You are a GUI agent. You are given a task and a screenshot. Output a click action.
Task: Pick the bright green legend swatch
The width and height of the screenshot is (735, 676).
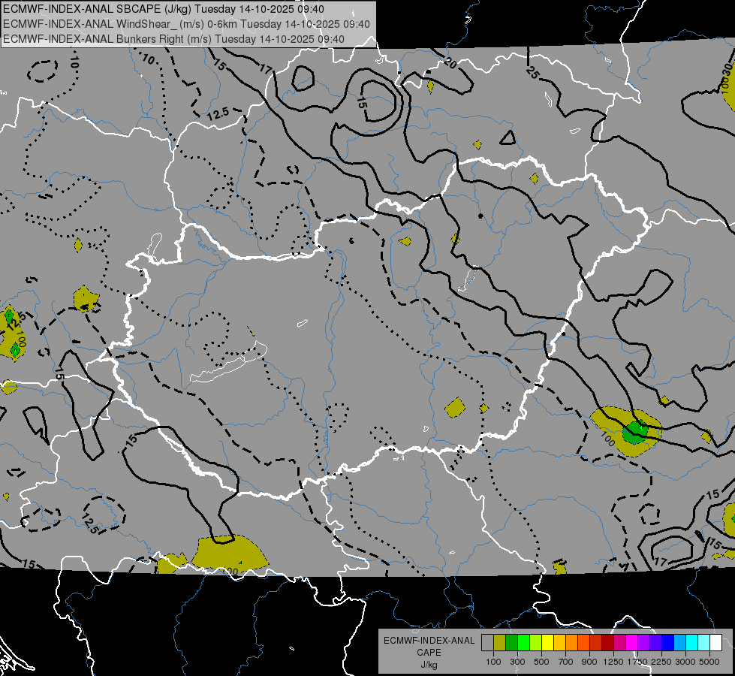(x=523, y=642)
